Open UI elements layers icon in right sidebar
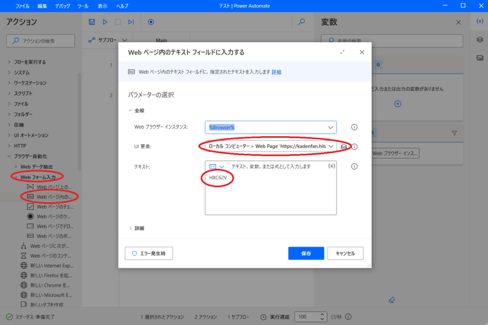This screenshot has width=488, height=325. pyautogui.click(x=479, y=40)
